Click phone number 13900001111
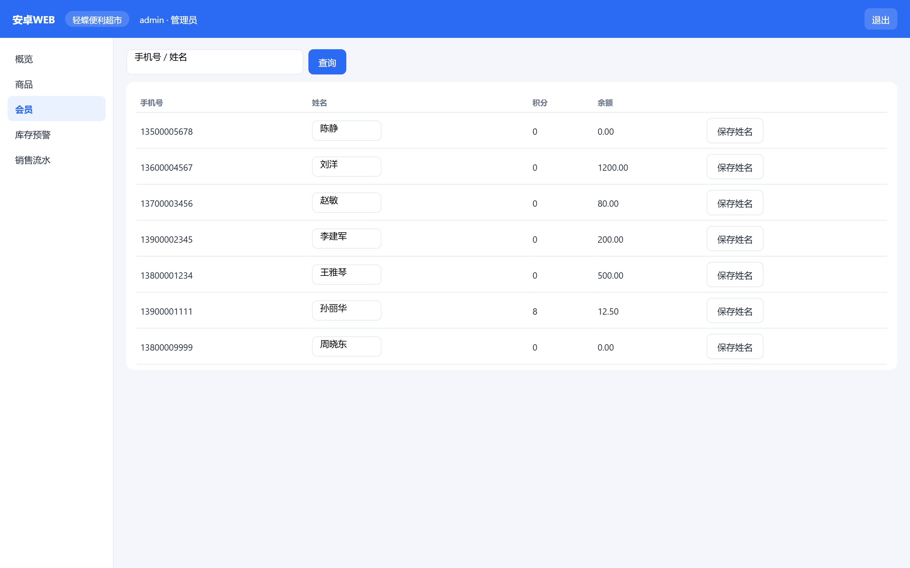 click(x=167, y=312)
